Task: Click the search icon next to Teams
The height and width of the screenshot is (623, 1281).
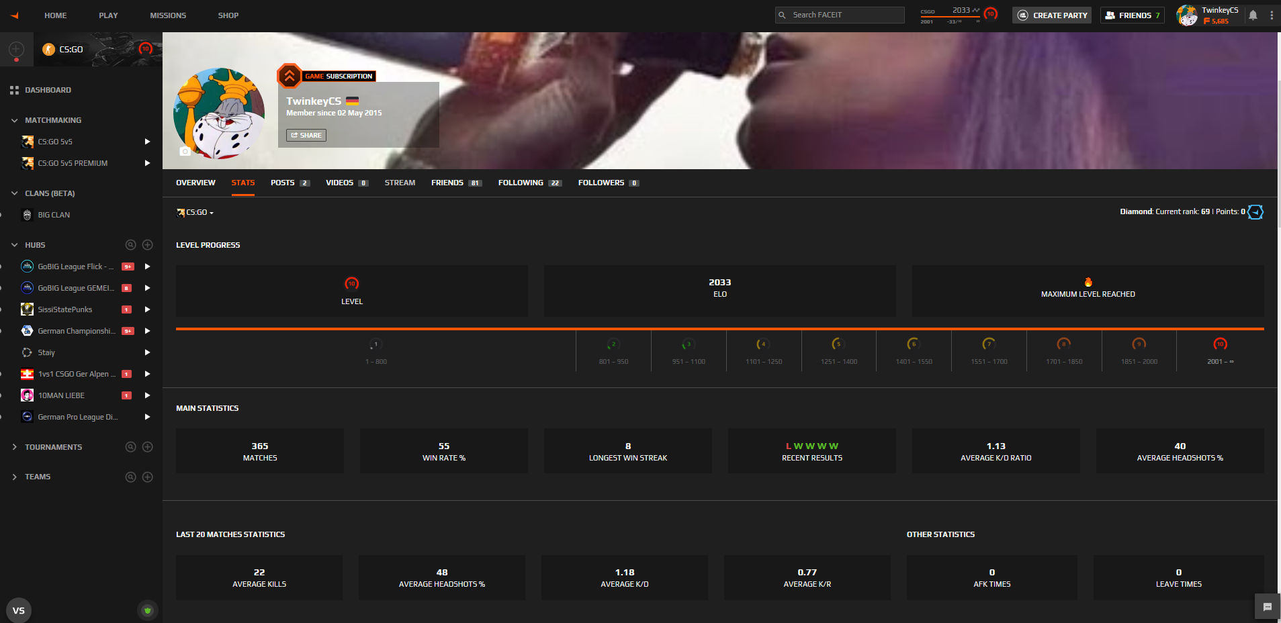Action: pos(131,477)
